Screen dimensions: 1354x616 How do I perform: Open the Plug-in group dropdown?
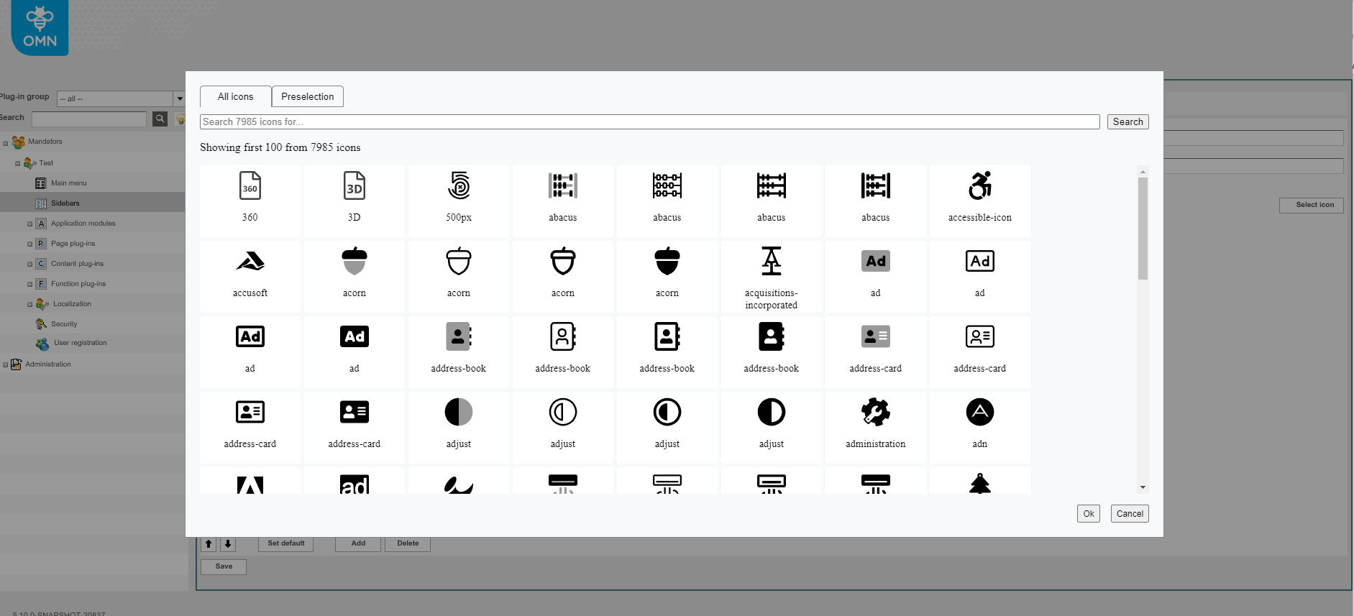pyautogui.click(x=179, y=98)
